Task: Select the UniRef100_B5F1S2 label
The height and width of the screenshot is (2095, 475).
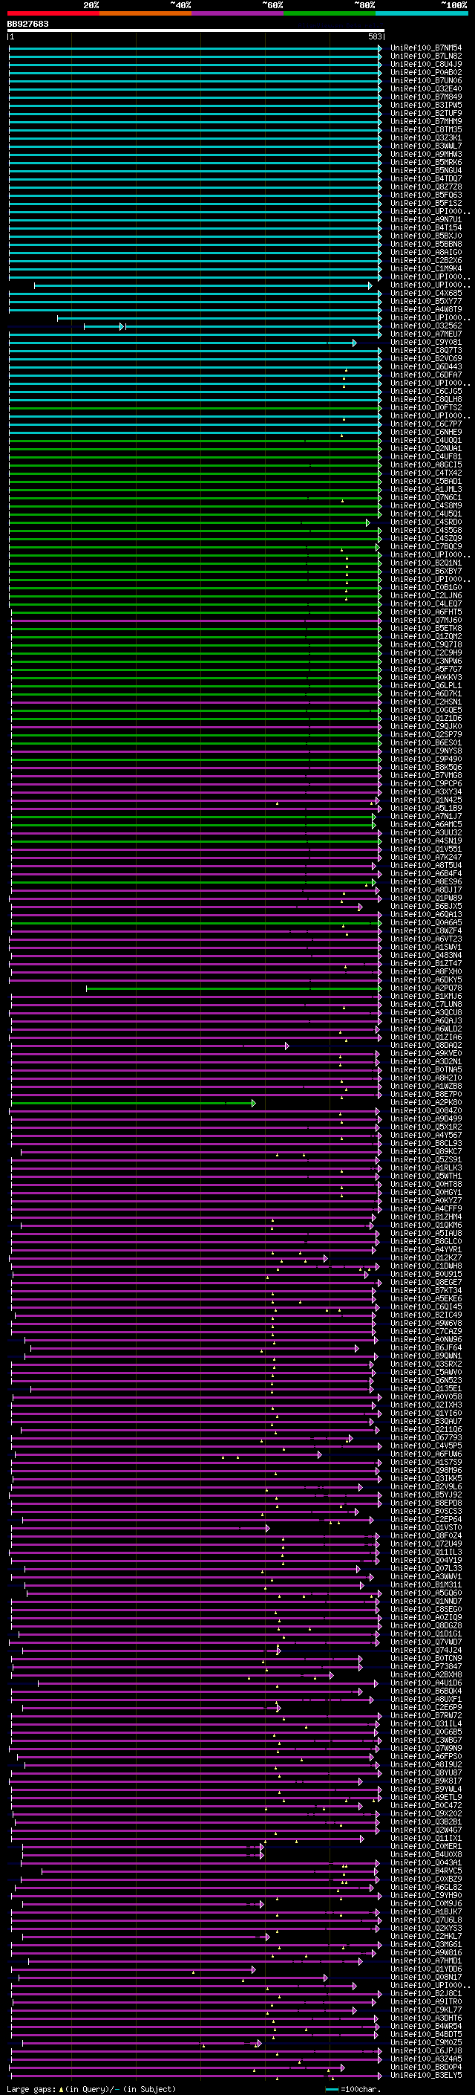Action: [x=425, y=204]
